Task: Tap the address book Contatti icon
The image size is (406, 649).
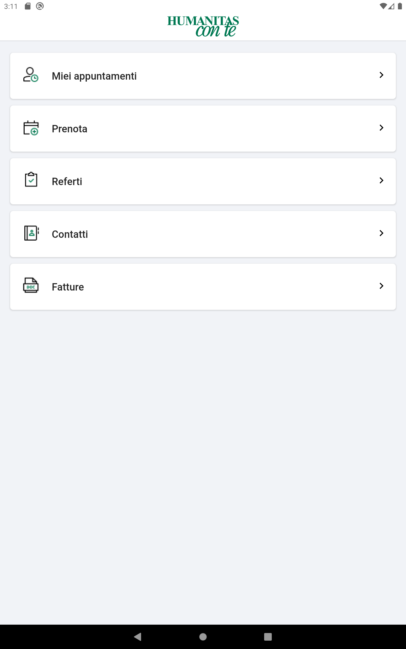Action: (x=31, y=233)
